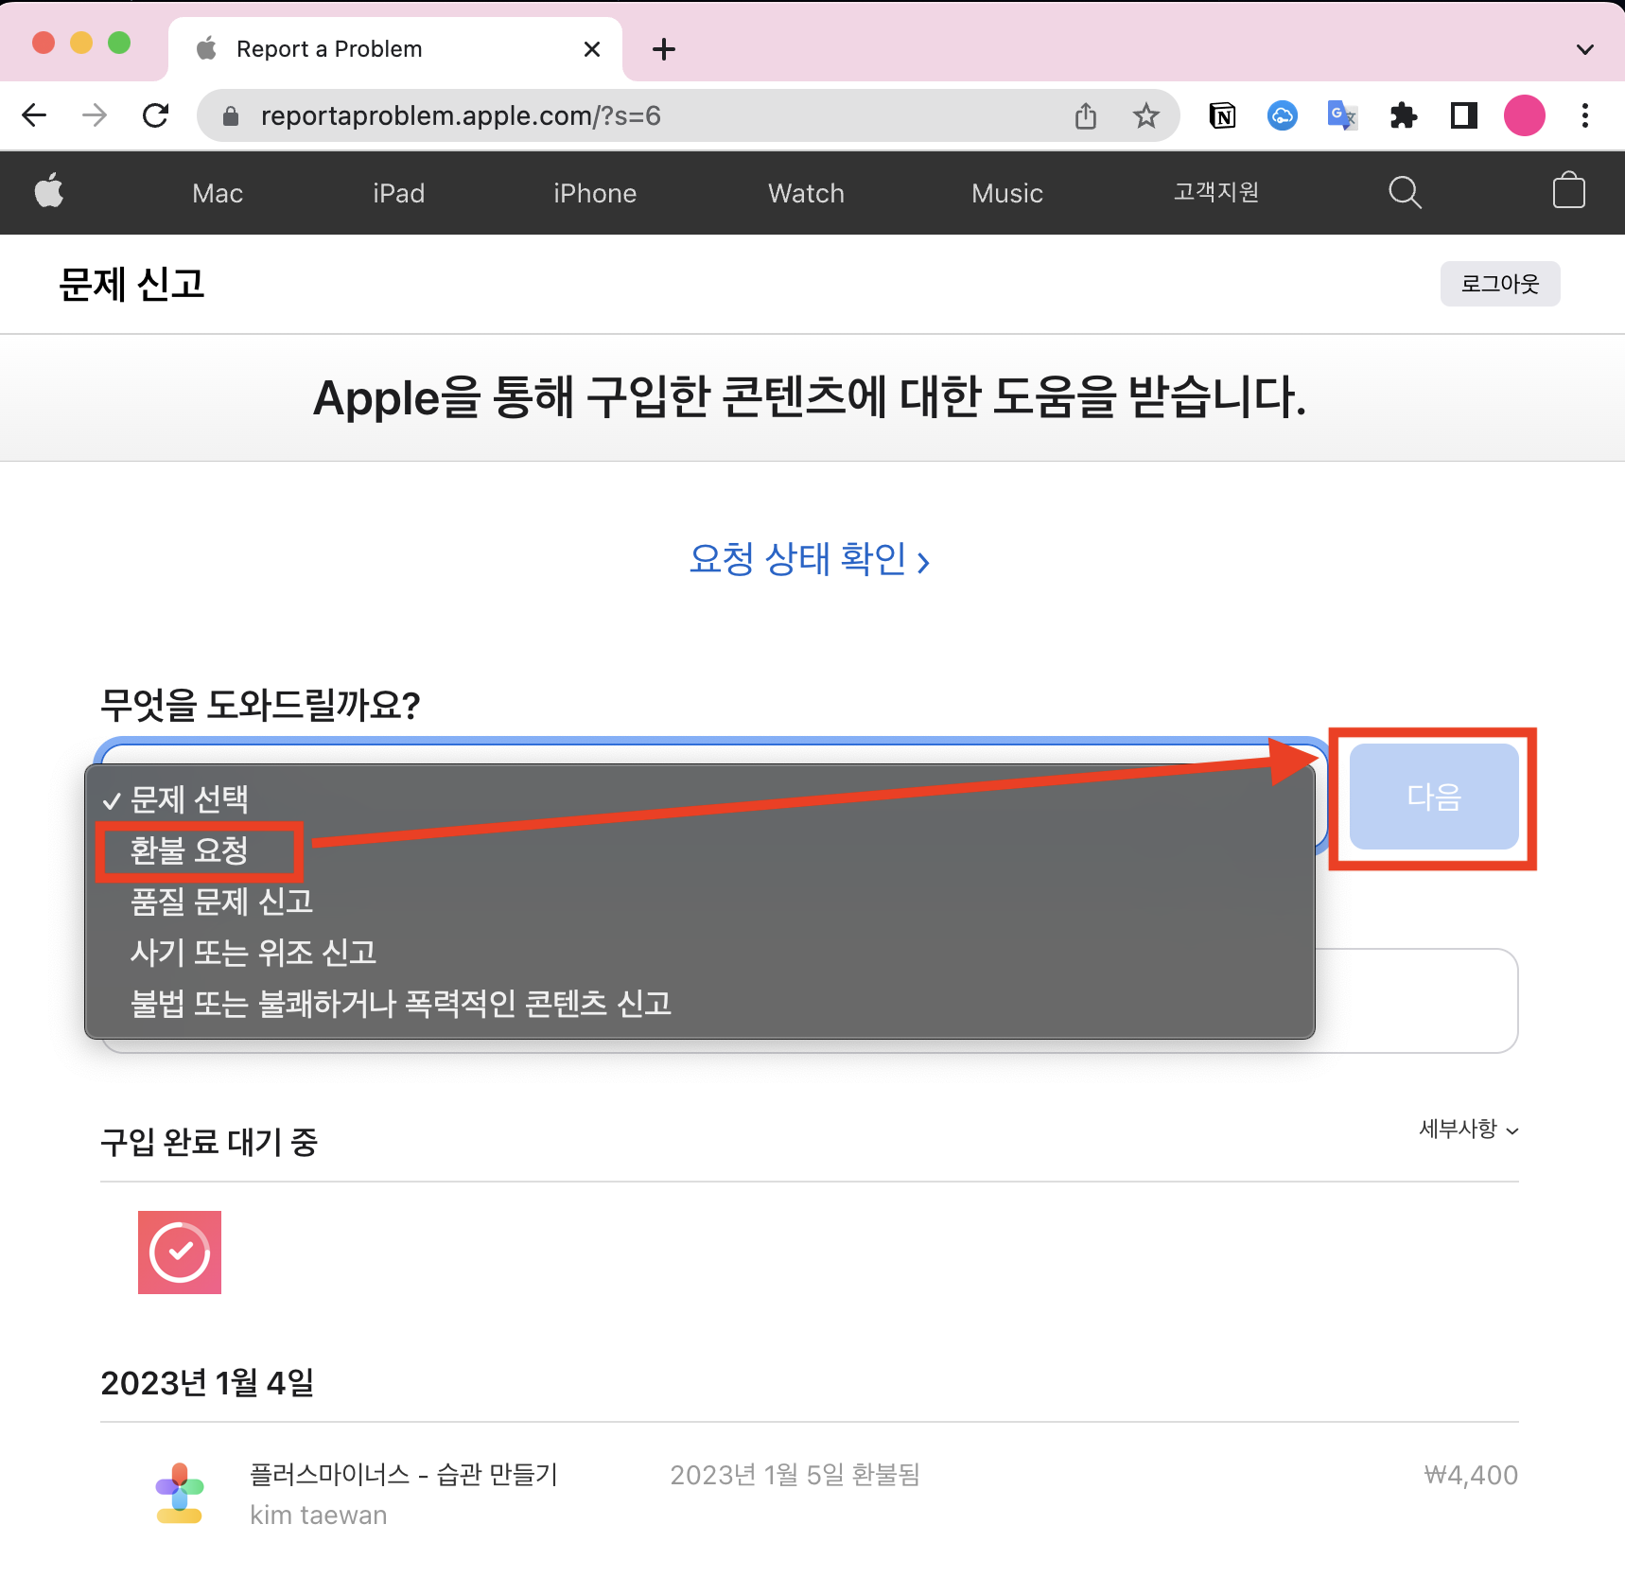The height and width of the screenshot is (1577, 1625).
Task: Select 문제 선택 from the dropdown list
Action: (700, 799)
